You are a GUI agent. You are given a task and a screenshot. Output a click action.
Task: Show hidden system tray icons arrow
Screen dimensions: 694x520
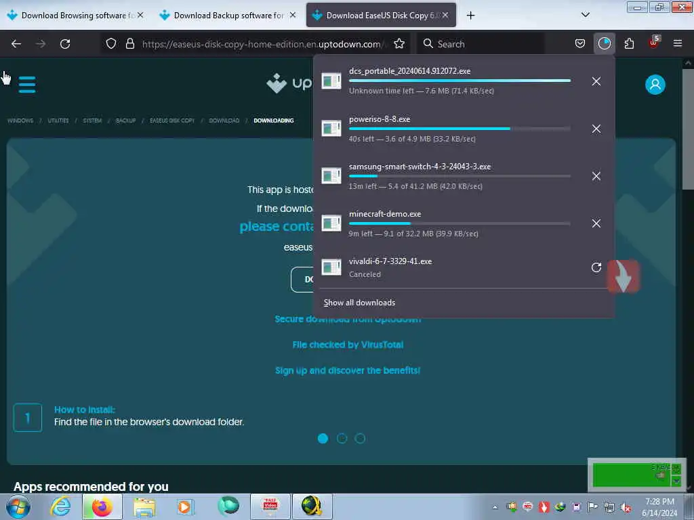point(495,507)
